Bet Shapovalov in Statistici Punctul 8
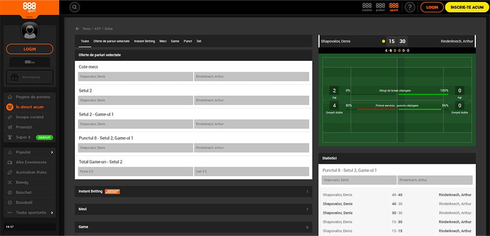 pyautogui.click(x=359, y=180)
